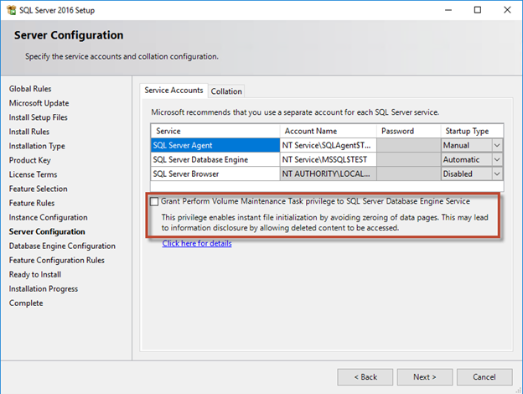Open Startup Type dropdown for SQL Server Agent
523x394 pixels.
click(x=497, y=145)
